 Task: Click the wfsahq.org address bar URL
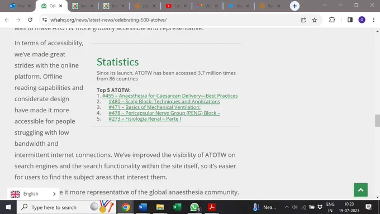108,20
